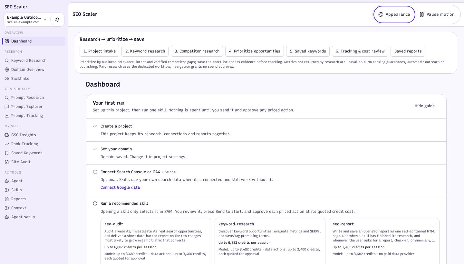Open the keyword-research skill card

click(x=270, y=241)
